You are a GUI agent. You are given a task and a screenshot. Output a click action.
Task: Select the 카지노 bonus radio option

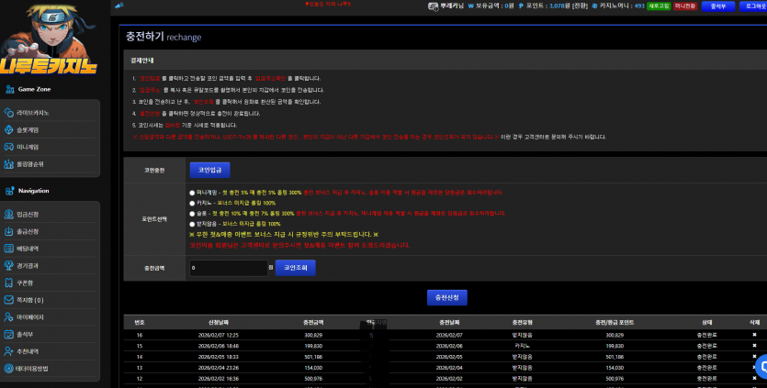click(x=192, y=203)
